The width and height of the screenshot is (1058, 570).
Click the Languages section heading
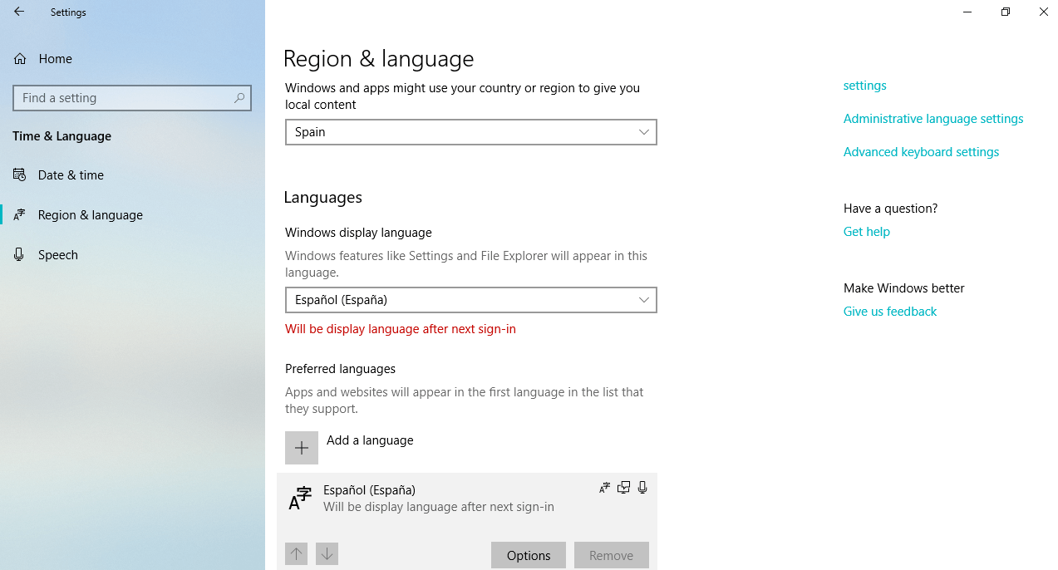click(322, 198)
